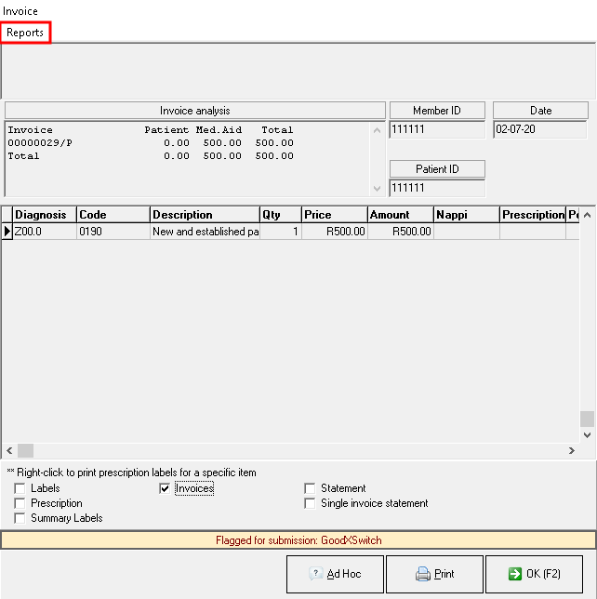
Task: Click the Ad Hoc help button
Action: (334, 574)
